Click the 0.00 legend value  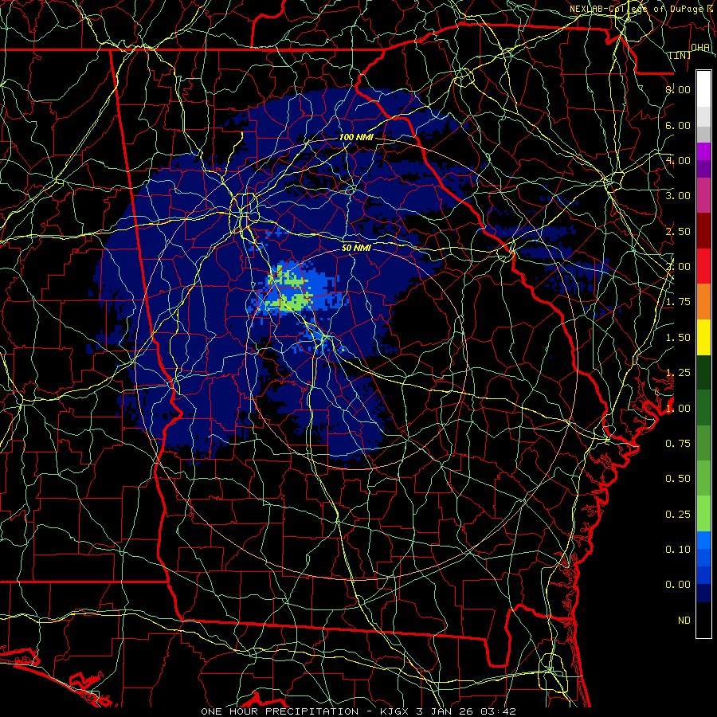point(678,585)
